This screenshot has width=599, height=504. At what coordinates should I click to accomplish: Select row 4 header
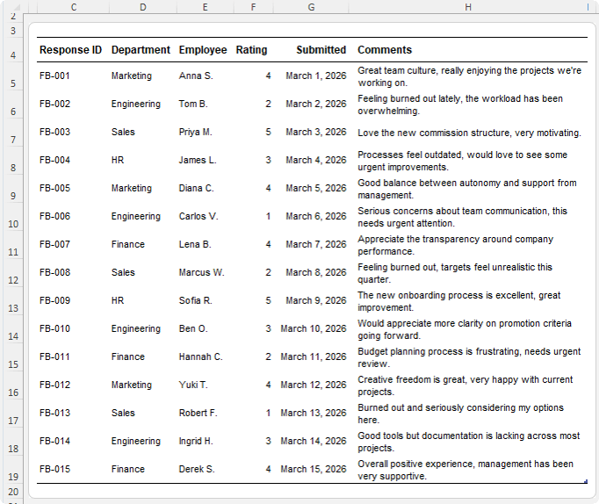pyautogui.click(x=13, y=50)
